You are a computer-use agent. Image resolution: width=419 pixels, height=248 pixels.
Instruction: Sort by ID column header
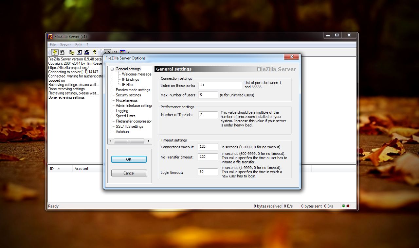tap(60, 169)
